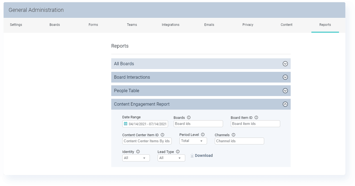Expand the All Boards section

[x=285, y=64]
